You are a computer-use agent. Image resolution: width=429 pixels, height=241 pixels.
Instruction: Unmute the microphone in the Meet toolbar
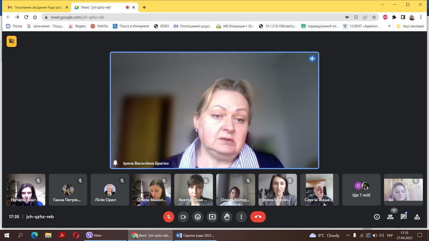click(x=168, y=217)
